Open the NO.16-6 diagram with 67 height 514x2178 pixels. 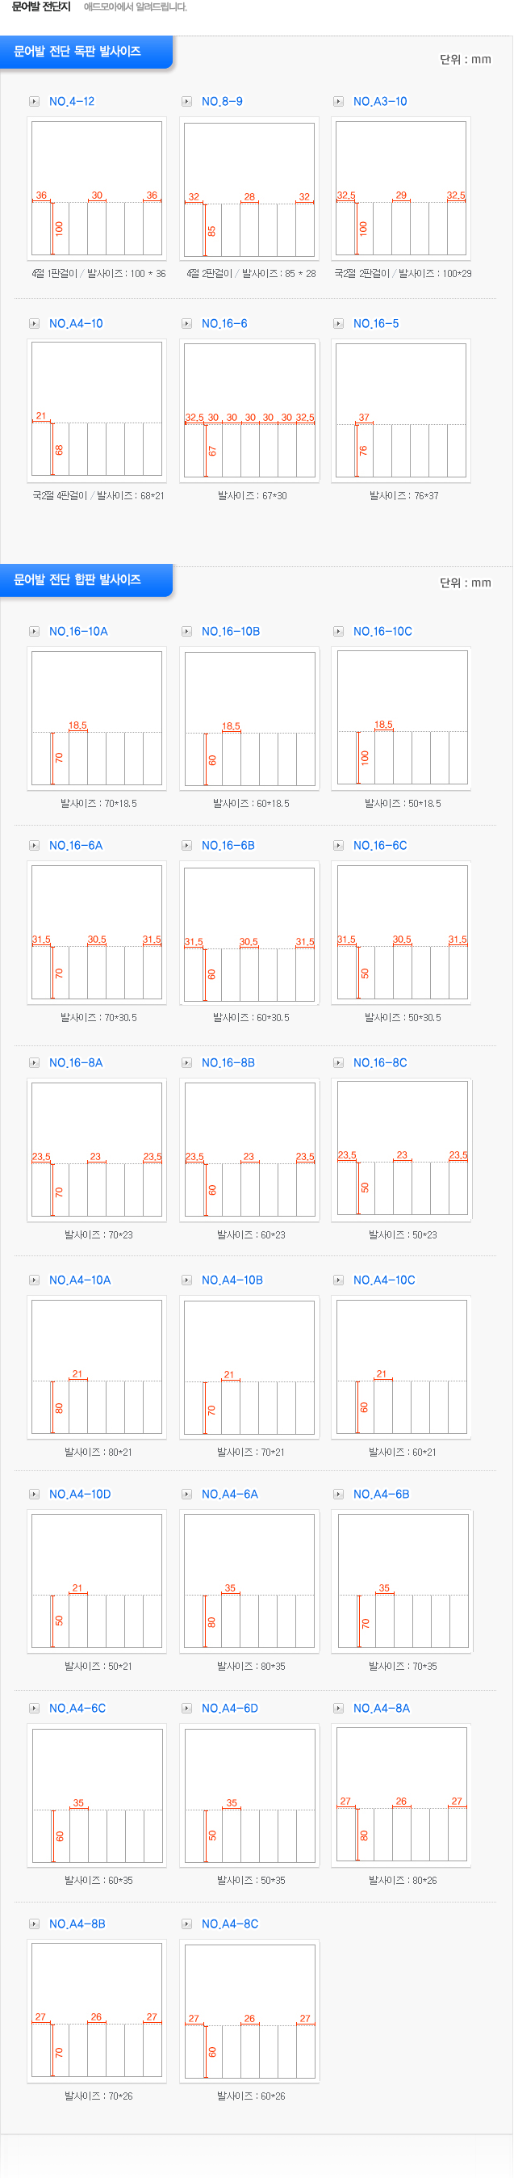249,411
